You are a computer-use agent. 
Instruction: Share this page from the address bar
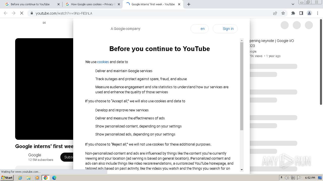tap(275, 13)
